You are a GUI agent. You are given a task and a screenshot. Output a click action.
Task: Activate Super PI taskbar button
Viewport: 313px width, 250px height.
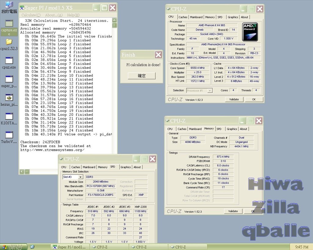[70, 247]
